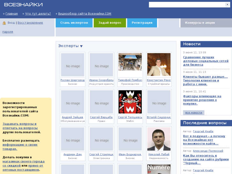This screenshot has width=232, height=174.
Task: Click the name link Андрей Зайцев
Action: 72,117
